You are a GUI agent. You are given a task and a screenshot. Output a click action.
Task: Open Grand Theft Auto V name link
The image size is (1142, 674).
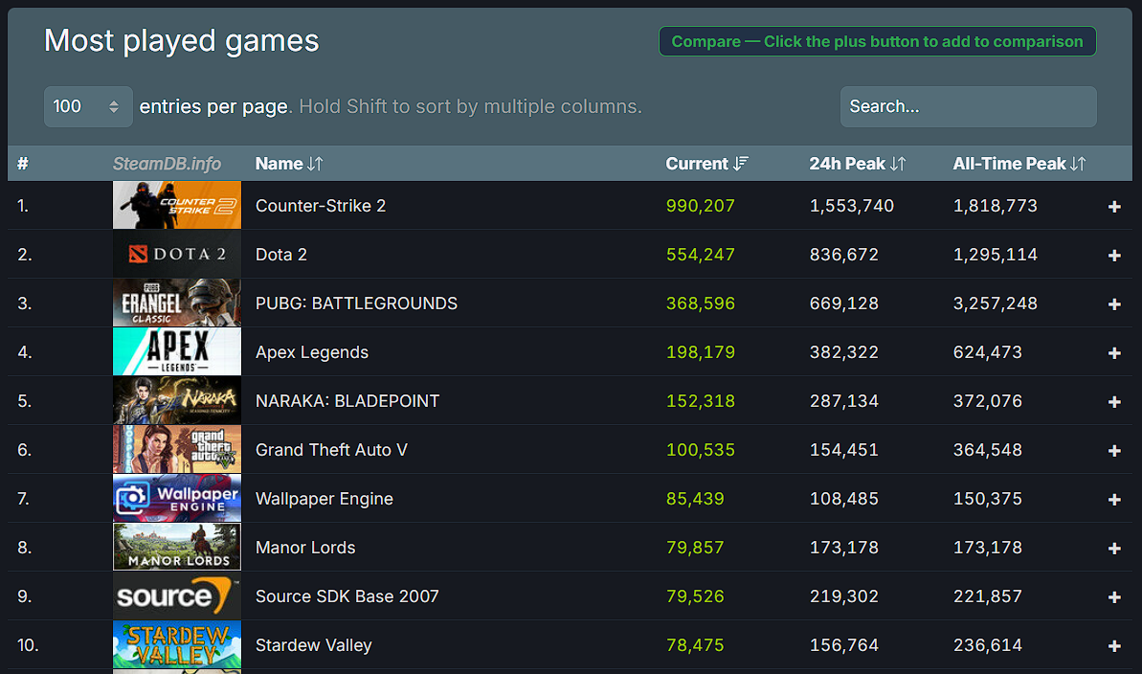[x=331, y=450]
